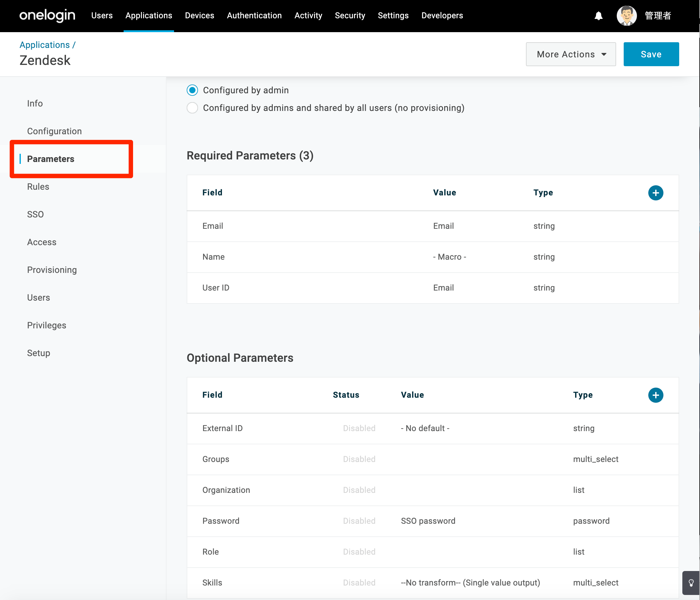Open the Name required parameter row
Image resolution: width=700 pixels, height=600 pixels.
[x=432, y=257]
